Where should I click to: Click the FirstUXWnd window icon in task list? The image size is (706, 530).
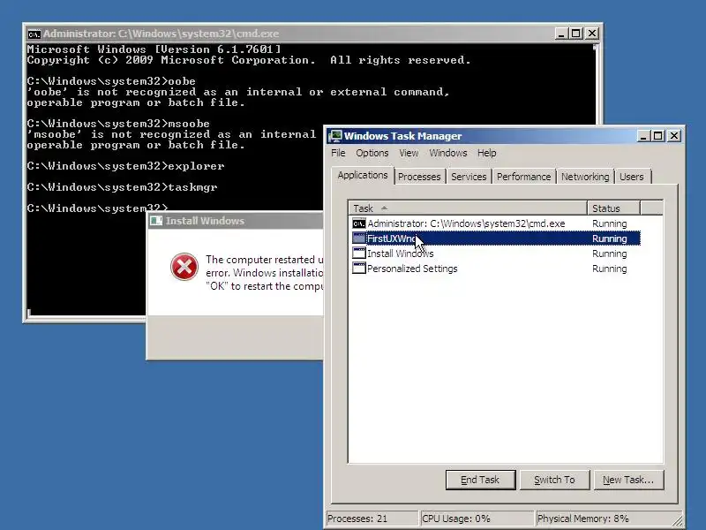pyautogui.click(x=359, y=238)
